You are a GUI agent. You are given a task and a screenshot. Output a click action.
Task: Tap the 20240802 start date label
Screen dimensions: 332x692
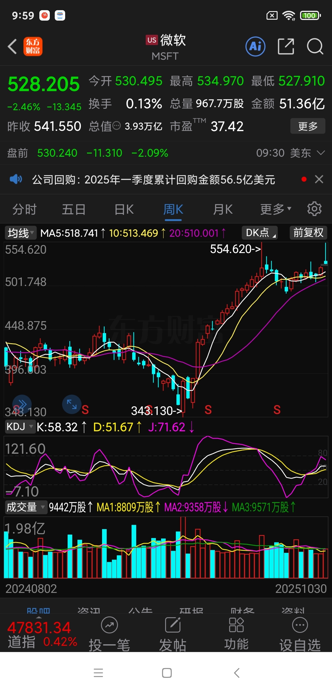31,589
